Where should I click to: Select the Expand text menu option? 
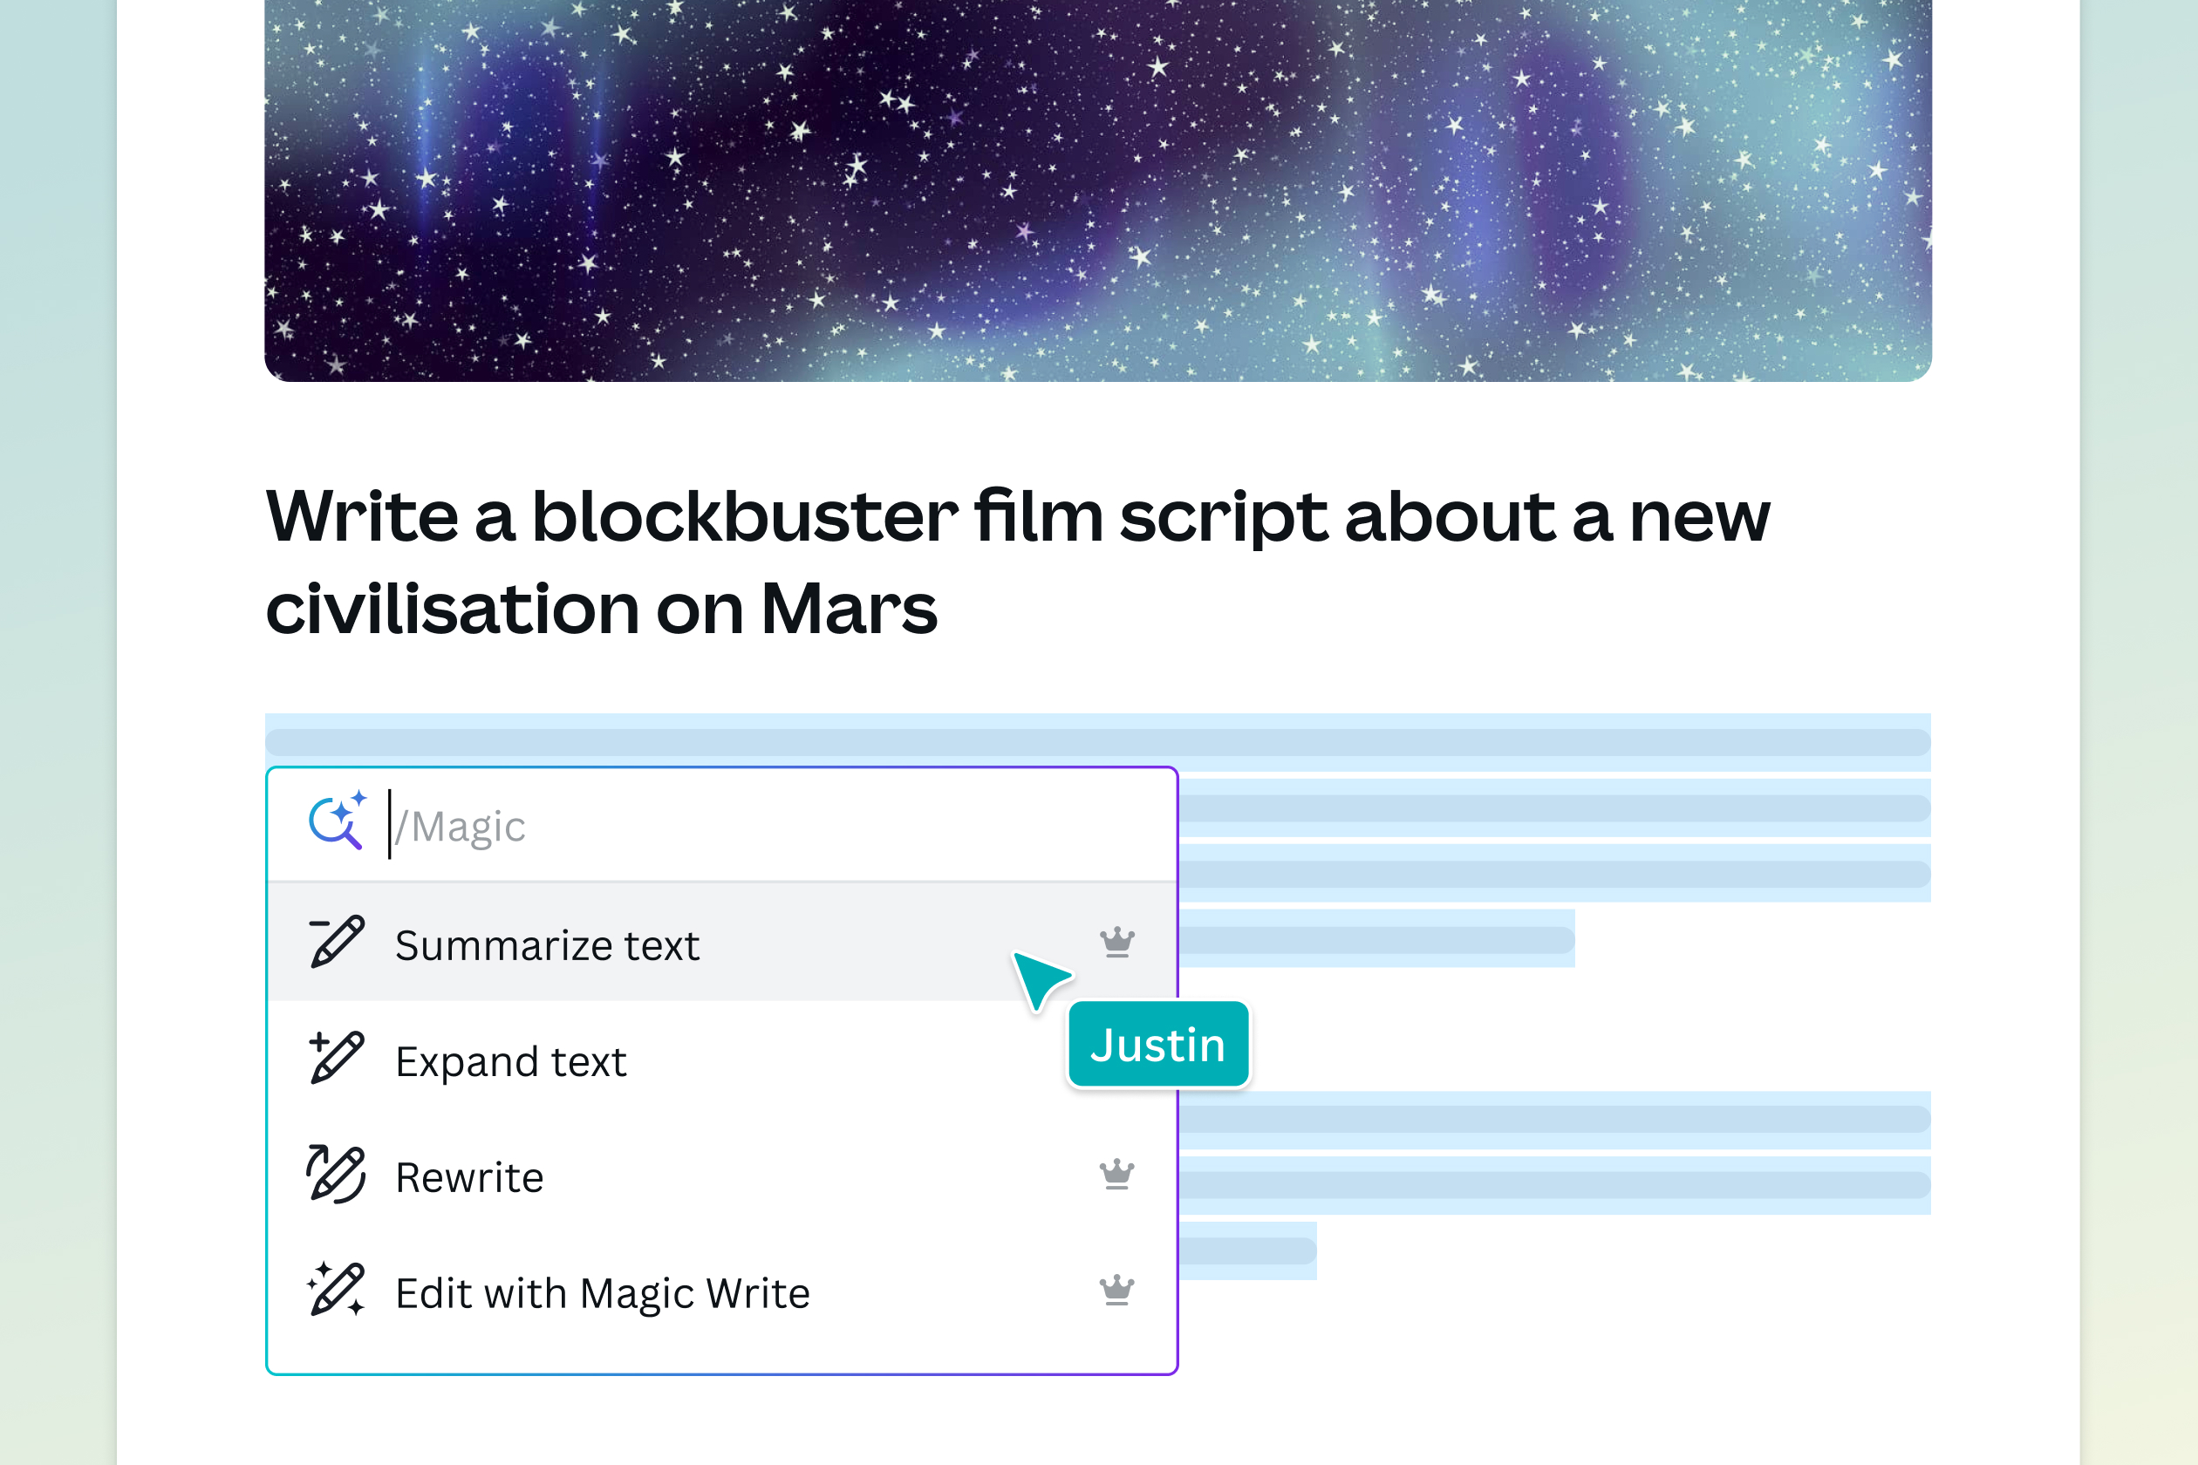tap(511, 1060)
